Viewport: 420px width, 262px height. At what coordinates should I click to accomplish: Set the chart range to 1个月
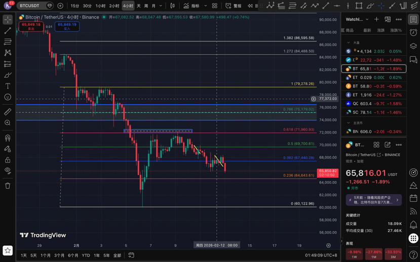(x=46, y=255)
